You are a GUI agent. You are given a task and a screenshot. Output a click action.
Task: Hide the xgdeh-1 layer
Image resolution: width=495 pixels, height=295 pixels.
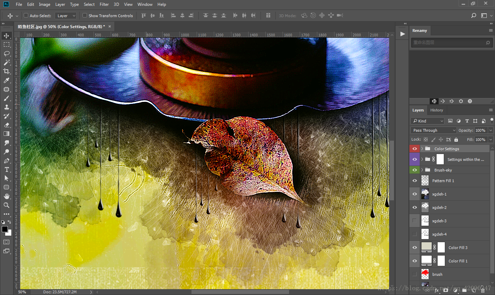pyautogui.click(x=415, y=194)
